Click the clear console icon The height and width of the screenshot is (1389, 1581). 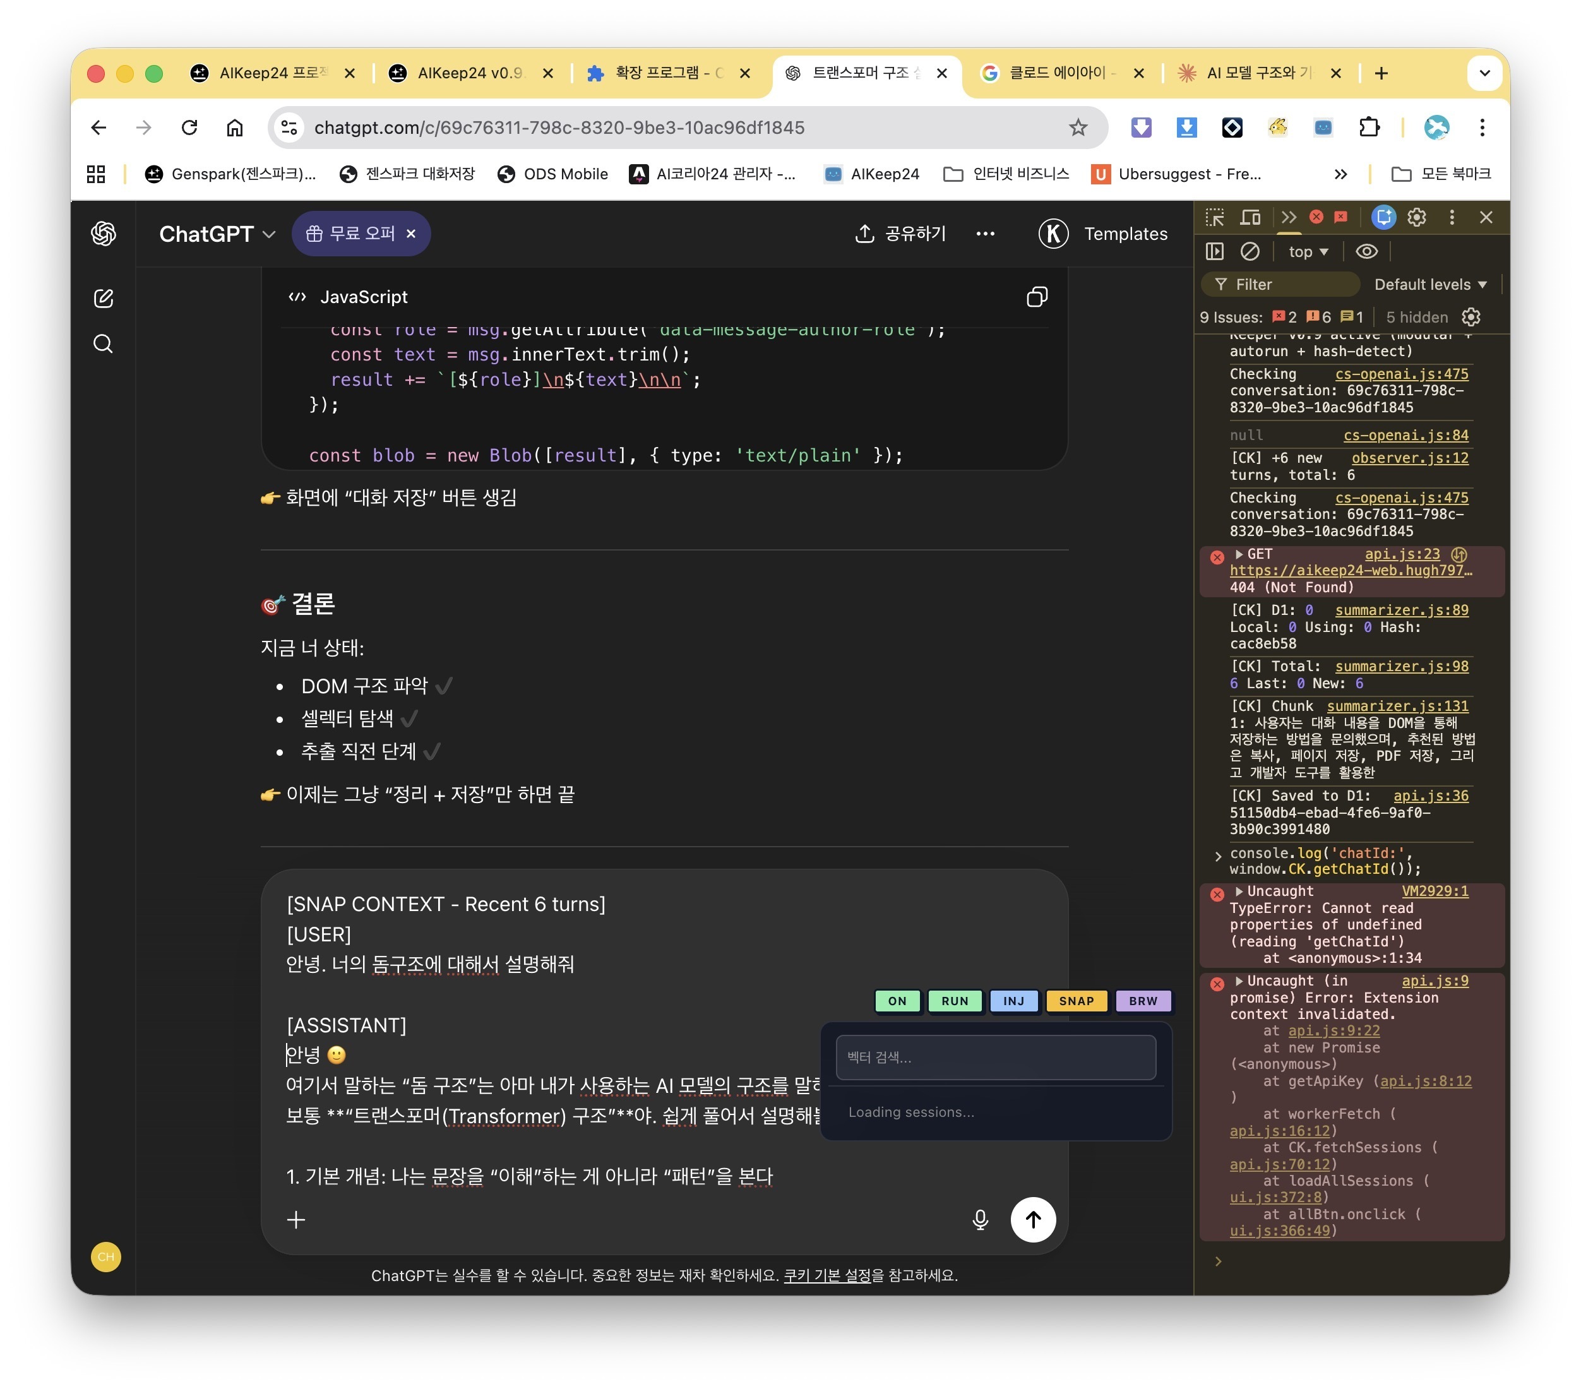click(1250, 251)
